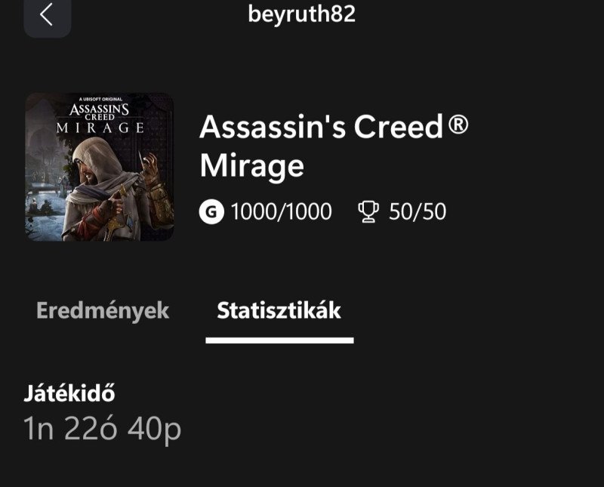604x487 pixels.
Task: Open the Assassin's Creed Mirage cover art
Action: coord(99,167)
